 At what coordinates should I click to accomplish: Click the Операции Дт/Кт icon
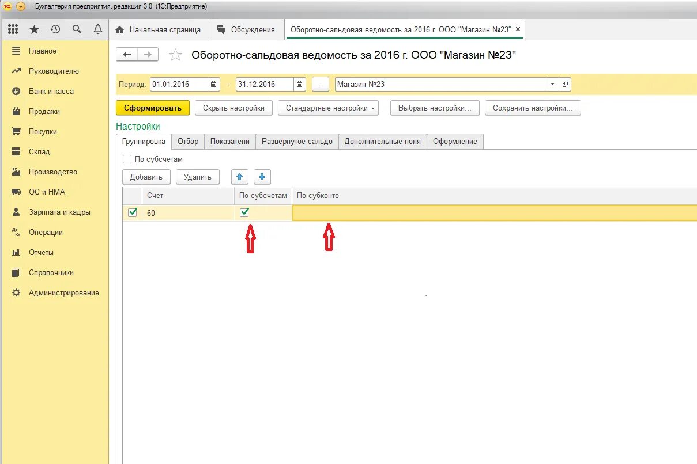(16, 232)
